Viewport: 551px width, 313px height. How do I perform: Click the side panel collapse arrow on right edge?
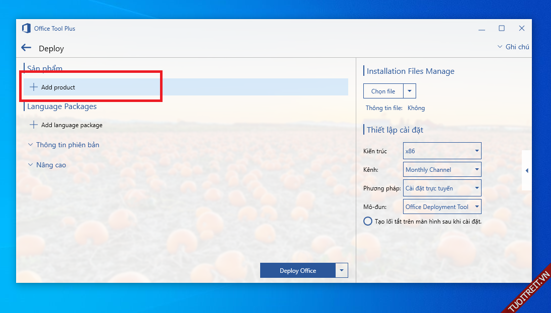tap(526, 171)
